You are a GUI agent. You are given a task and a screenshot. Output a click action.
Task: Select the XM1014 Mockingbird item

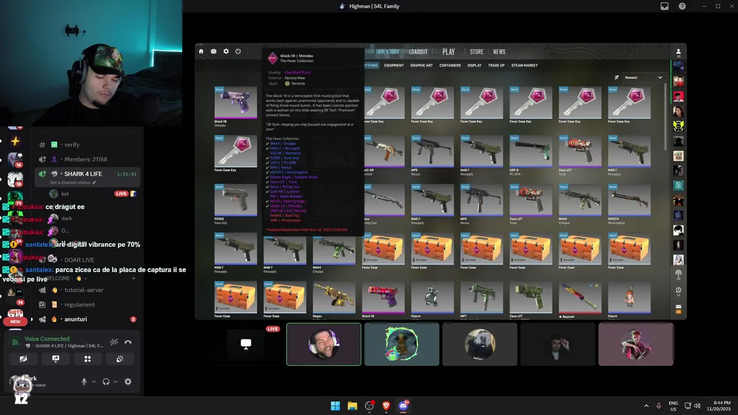tap(629, 204)
